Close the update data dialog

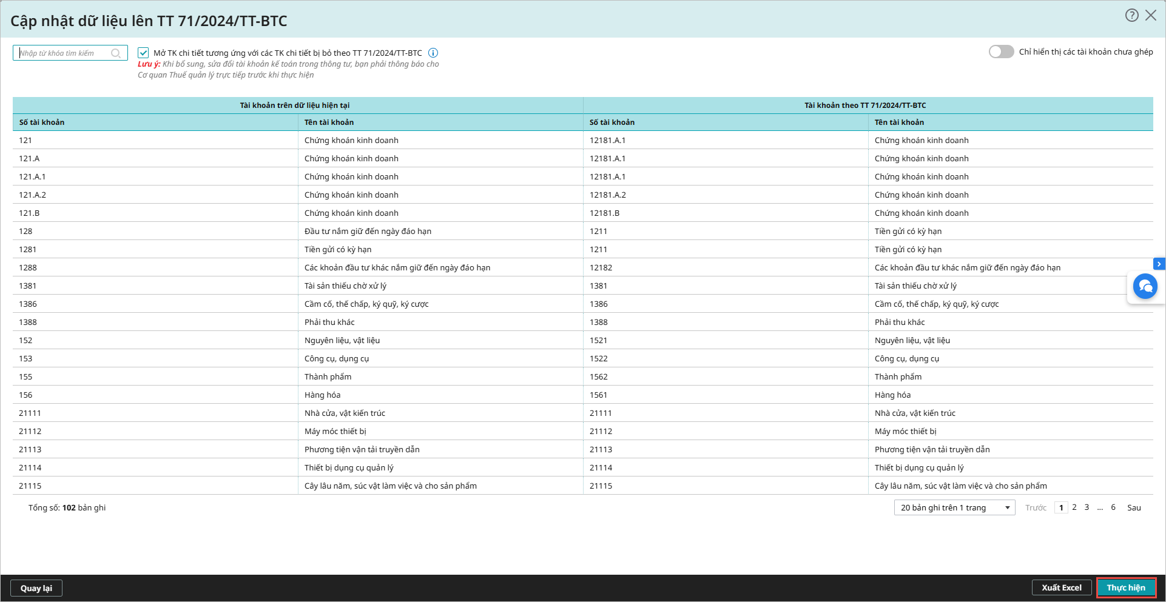tap(1151, 16)
